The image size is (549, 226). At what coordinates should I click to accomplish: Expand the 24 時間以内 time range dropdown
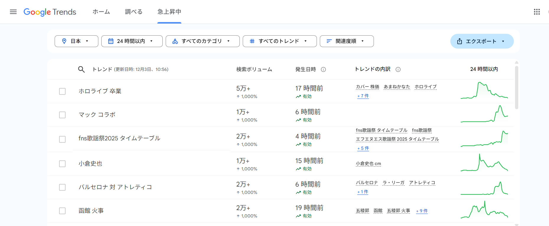(x=132, y=41)
